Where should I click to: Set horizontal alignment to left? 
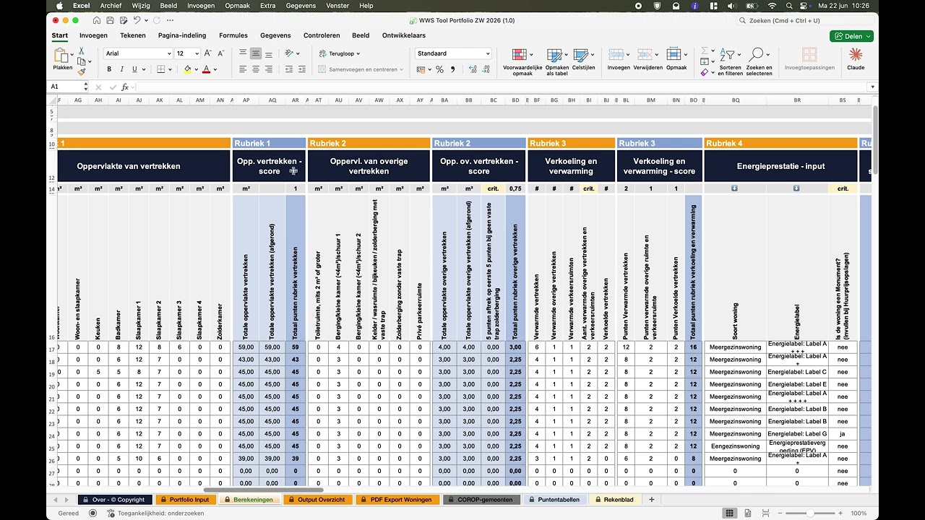tap(242, 69)
